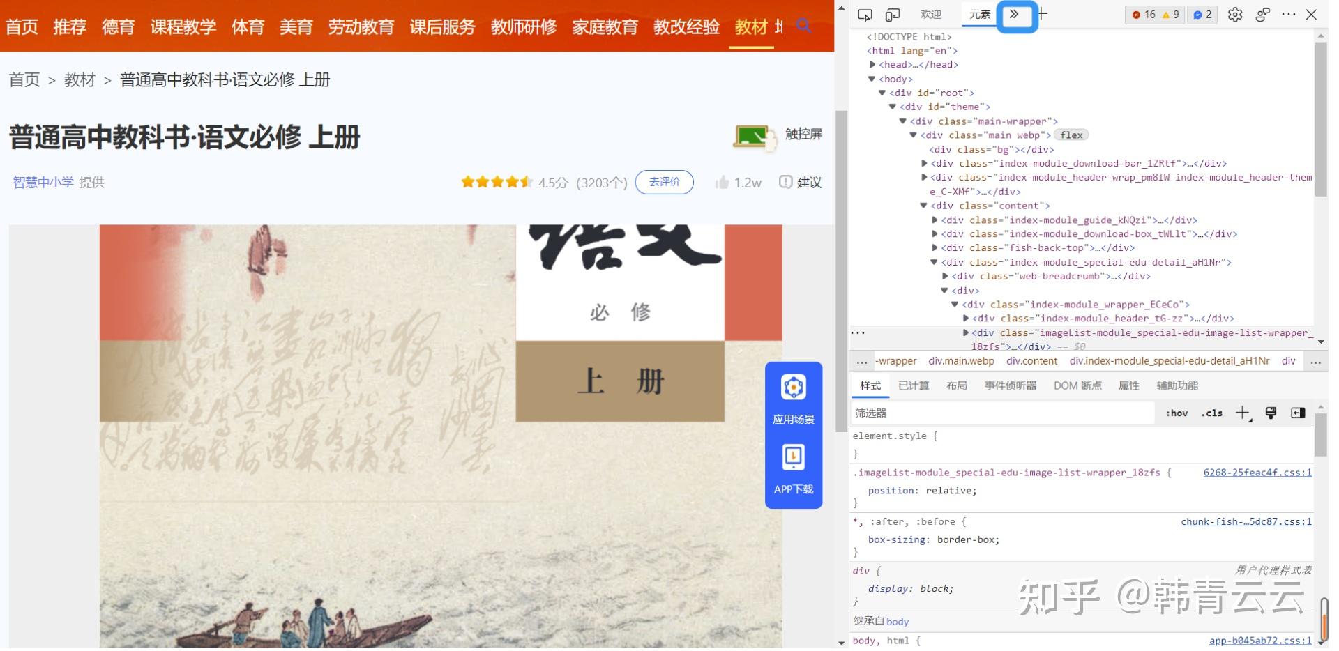Collapse the div id="root" node

pyautogui.click(x=882, y=93)
